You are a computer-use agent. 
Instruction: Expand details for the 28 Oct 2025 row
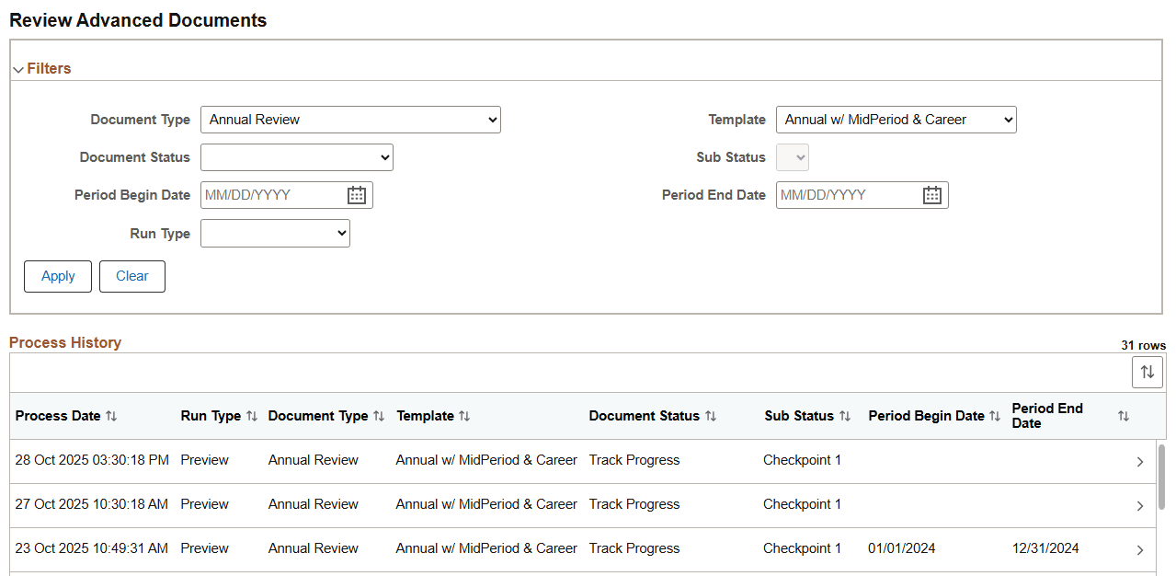coord(1140,461)
